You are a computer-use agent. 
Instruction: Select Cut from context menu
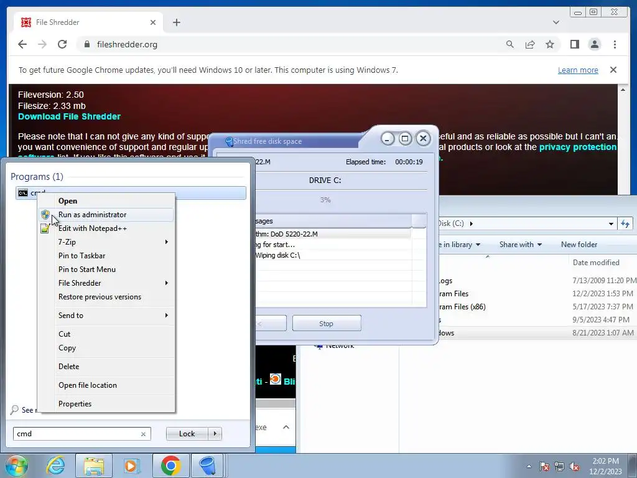[106, 334]
